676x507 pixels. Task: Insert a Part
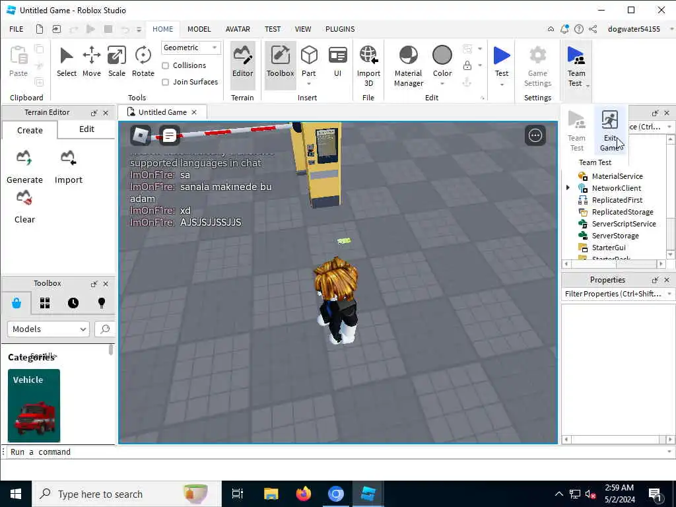[309, 60]
